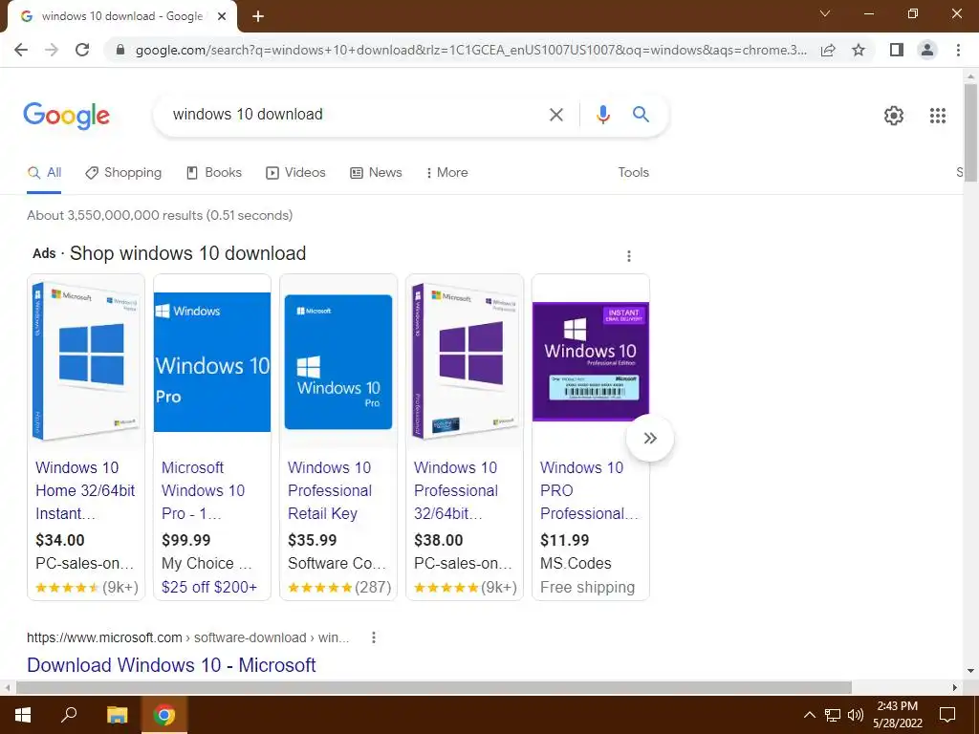
Task: Reload the current page
Action: click(82, 50)
